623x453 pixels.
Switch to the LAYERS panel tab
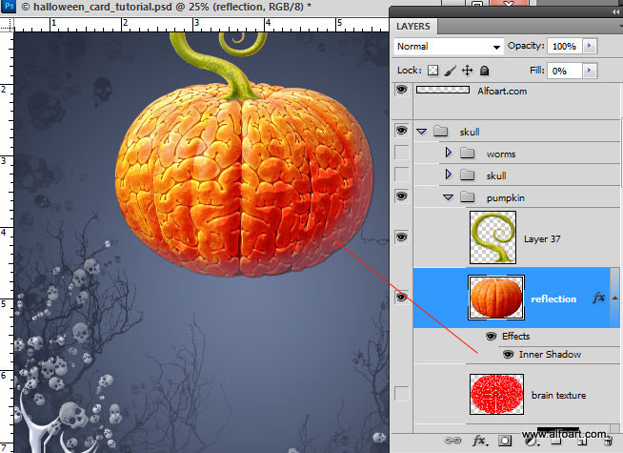[413, 27]
